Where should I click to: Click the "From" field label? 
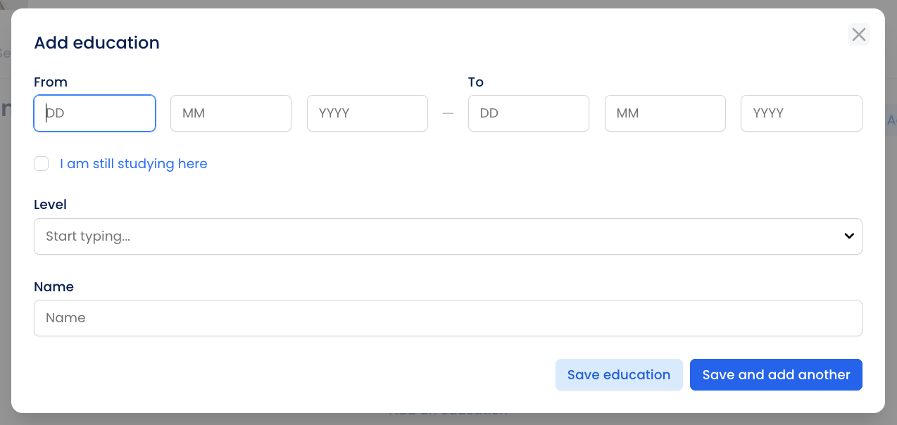[x=51, y=82]
